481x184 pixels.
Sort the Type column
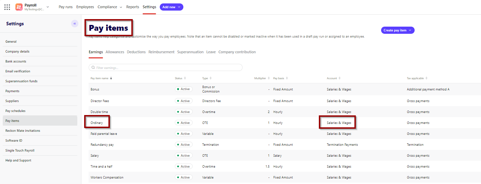coord(211,78)
